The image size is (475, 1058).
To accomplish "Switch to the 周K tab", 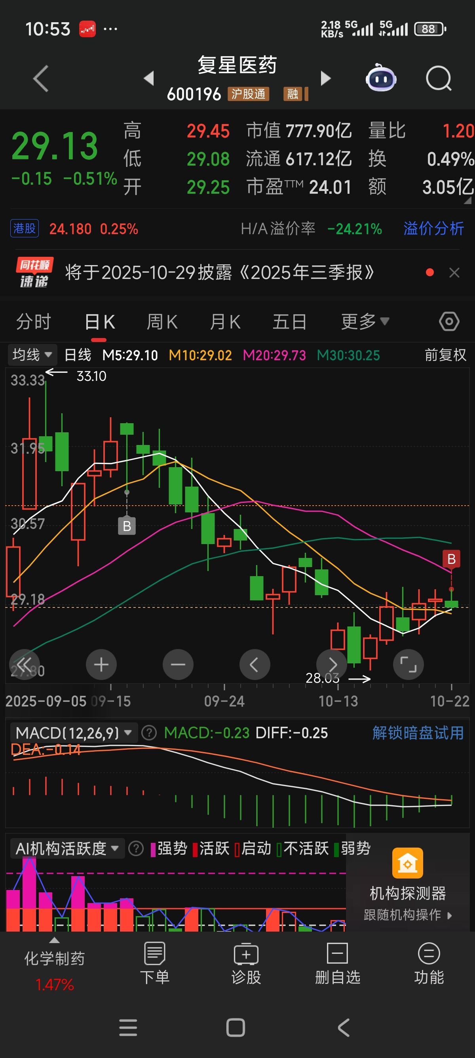I will pos(162,321).
